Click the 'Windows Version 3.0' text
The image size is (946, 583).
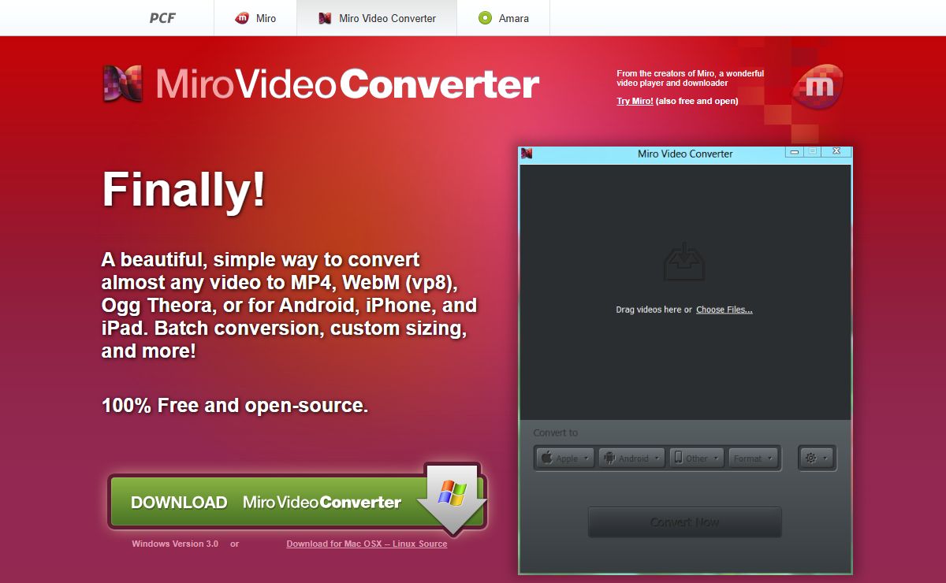tap(175, 544)
